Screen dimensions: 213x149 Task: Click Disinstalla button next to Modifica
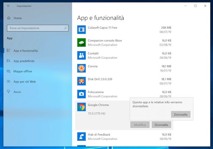tap(161, 125)
